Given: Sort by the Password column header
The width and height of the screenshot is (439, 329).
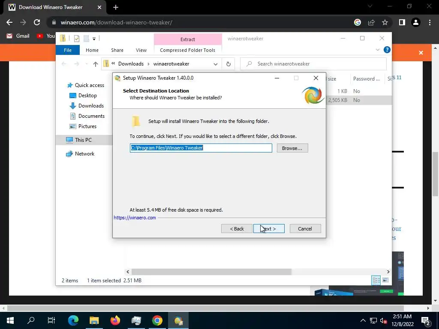Looking at the screenshot, I should [367, 79].
